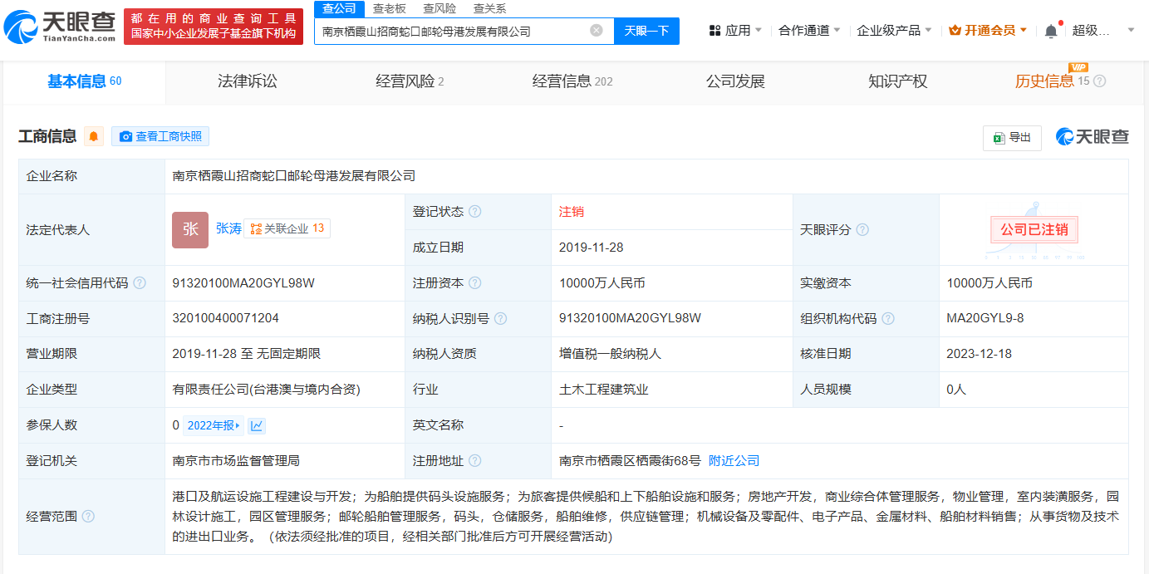The width and height of the screenshot is (1149, 574).
Task: Click the orange alert bell beside 工商信息
Action: [94, 136]
